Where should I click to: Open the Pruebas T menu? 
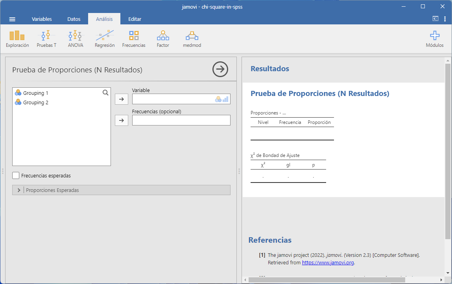[46, 39]
